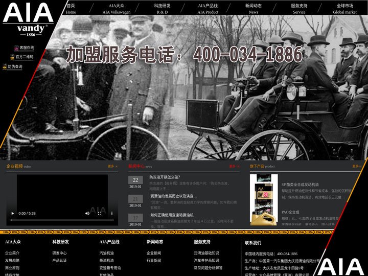Open the 全球市场 Global market menu
Screen dimensions: 368x276
point(345,9)
